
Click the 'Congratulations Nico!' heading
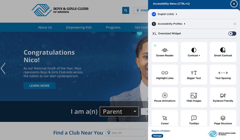coord(49,56)
